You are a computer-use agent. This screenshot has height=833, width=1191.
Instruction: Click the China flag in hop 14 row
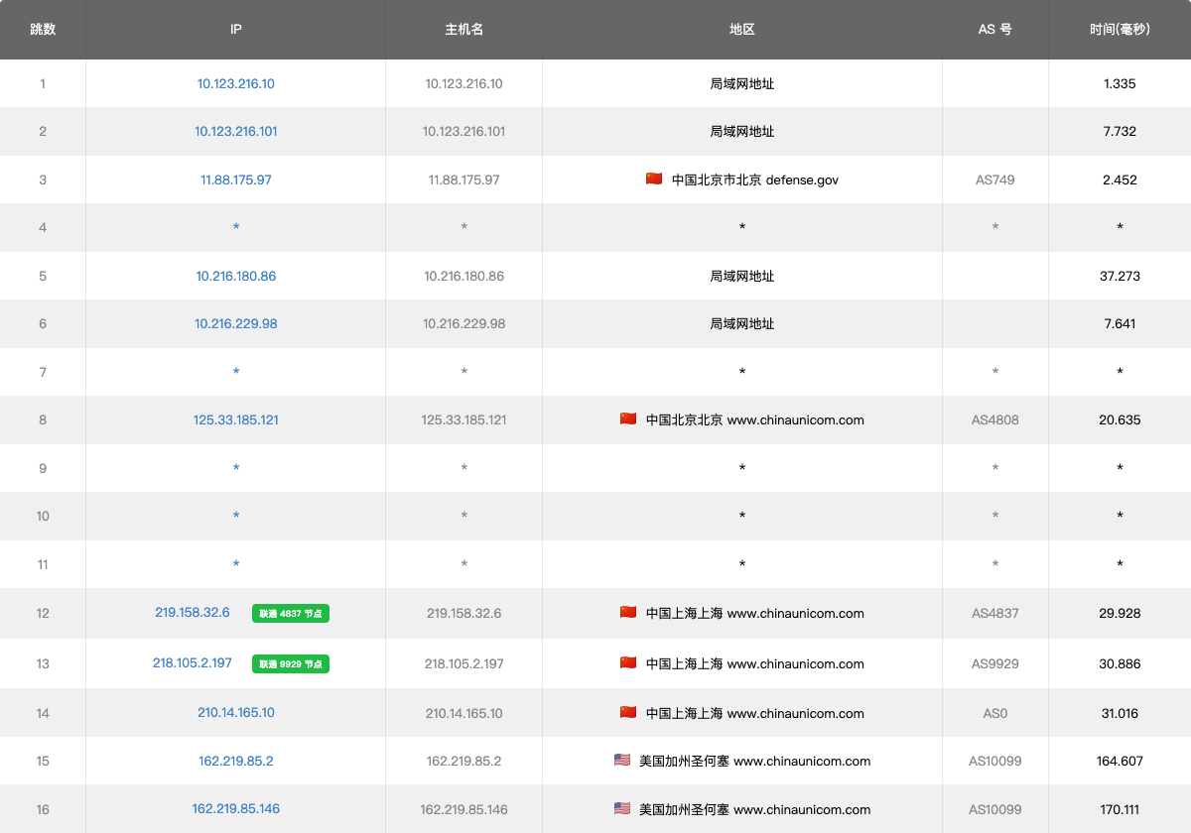click(627, 713)
